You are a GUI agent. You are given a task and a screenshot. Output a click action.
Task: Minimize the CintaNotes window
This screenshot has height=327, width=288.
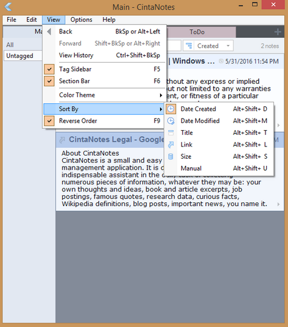[x=241, y=5]
